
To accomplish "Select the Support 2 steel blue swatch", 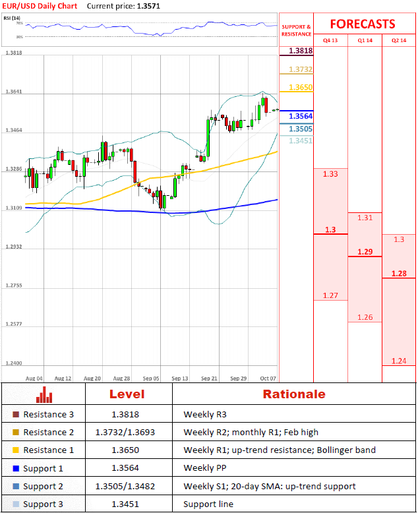I will [x=16, y=486].
